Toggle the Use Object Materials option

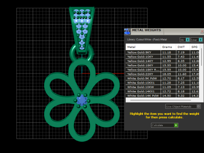tap(183, 106)
